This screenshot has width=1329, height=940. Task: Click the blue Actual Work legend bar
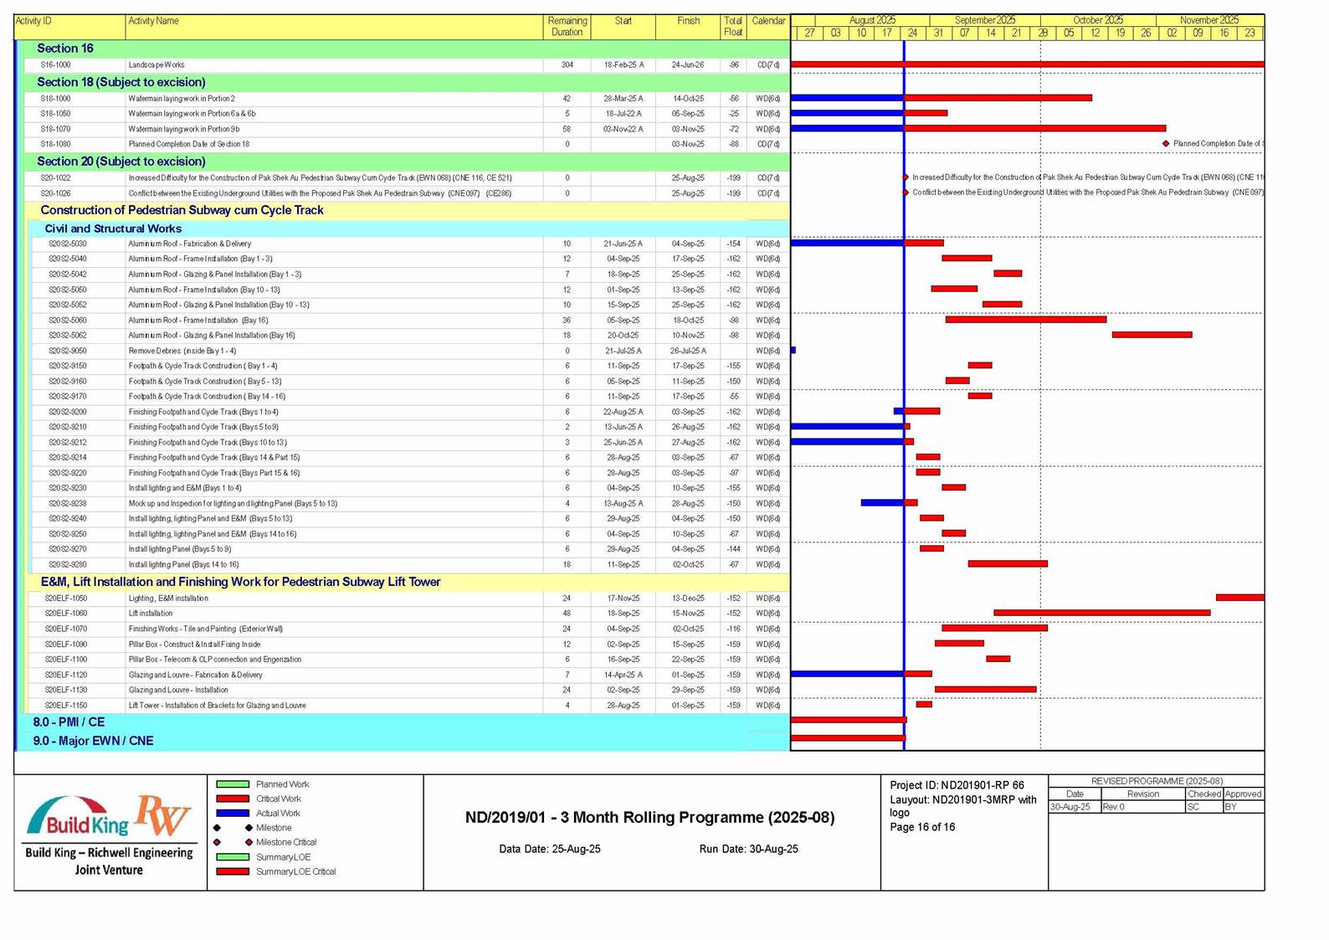click(x=233, y=813)
